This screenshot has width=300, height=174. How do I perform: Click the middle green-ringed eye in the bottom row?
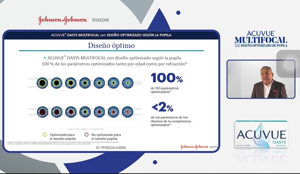click(85, 112)
